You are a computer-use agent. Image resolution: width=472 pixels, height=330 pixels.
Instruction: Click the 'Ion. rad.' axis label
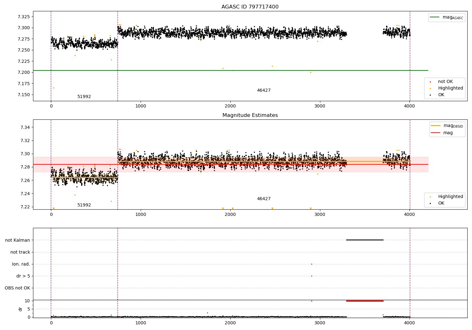21,264
